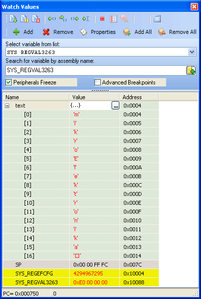Click the Start Debugger toolbar icon

pyautogui.click(x=13, y=19)
